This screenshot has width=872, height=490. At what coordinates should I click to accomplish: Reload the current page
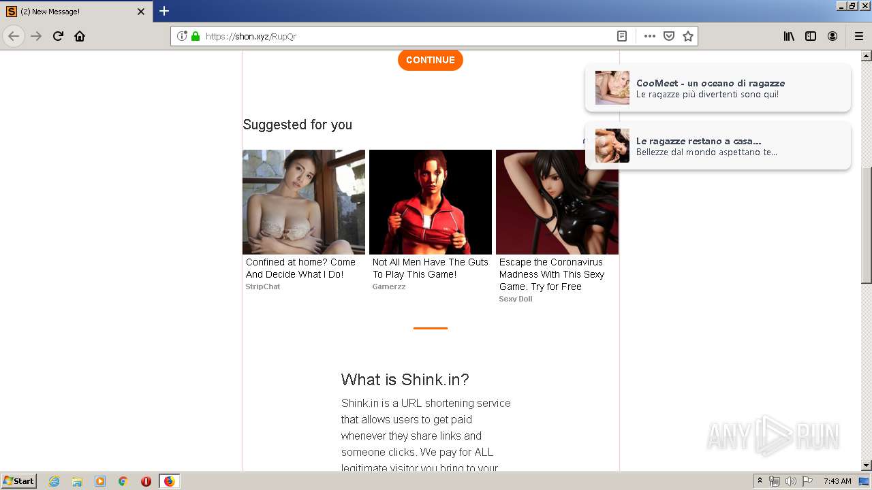59,36
